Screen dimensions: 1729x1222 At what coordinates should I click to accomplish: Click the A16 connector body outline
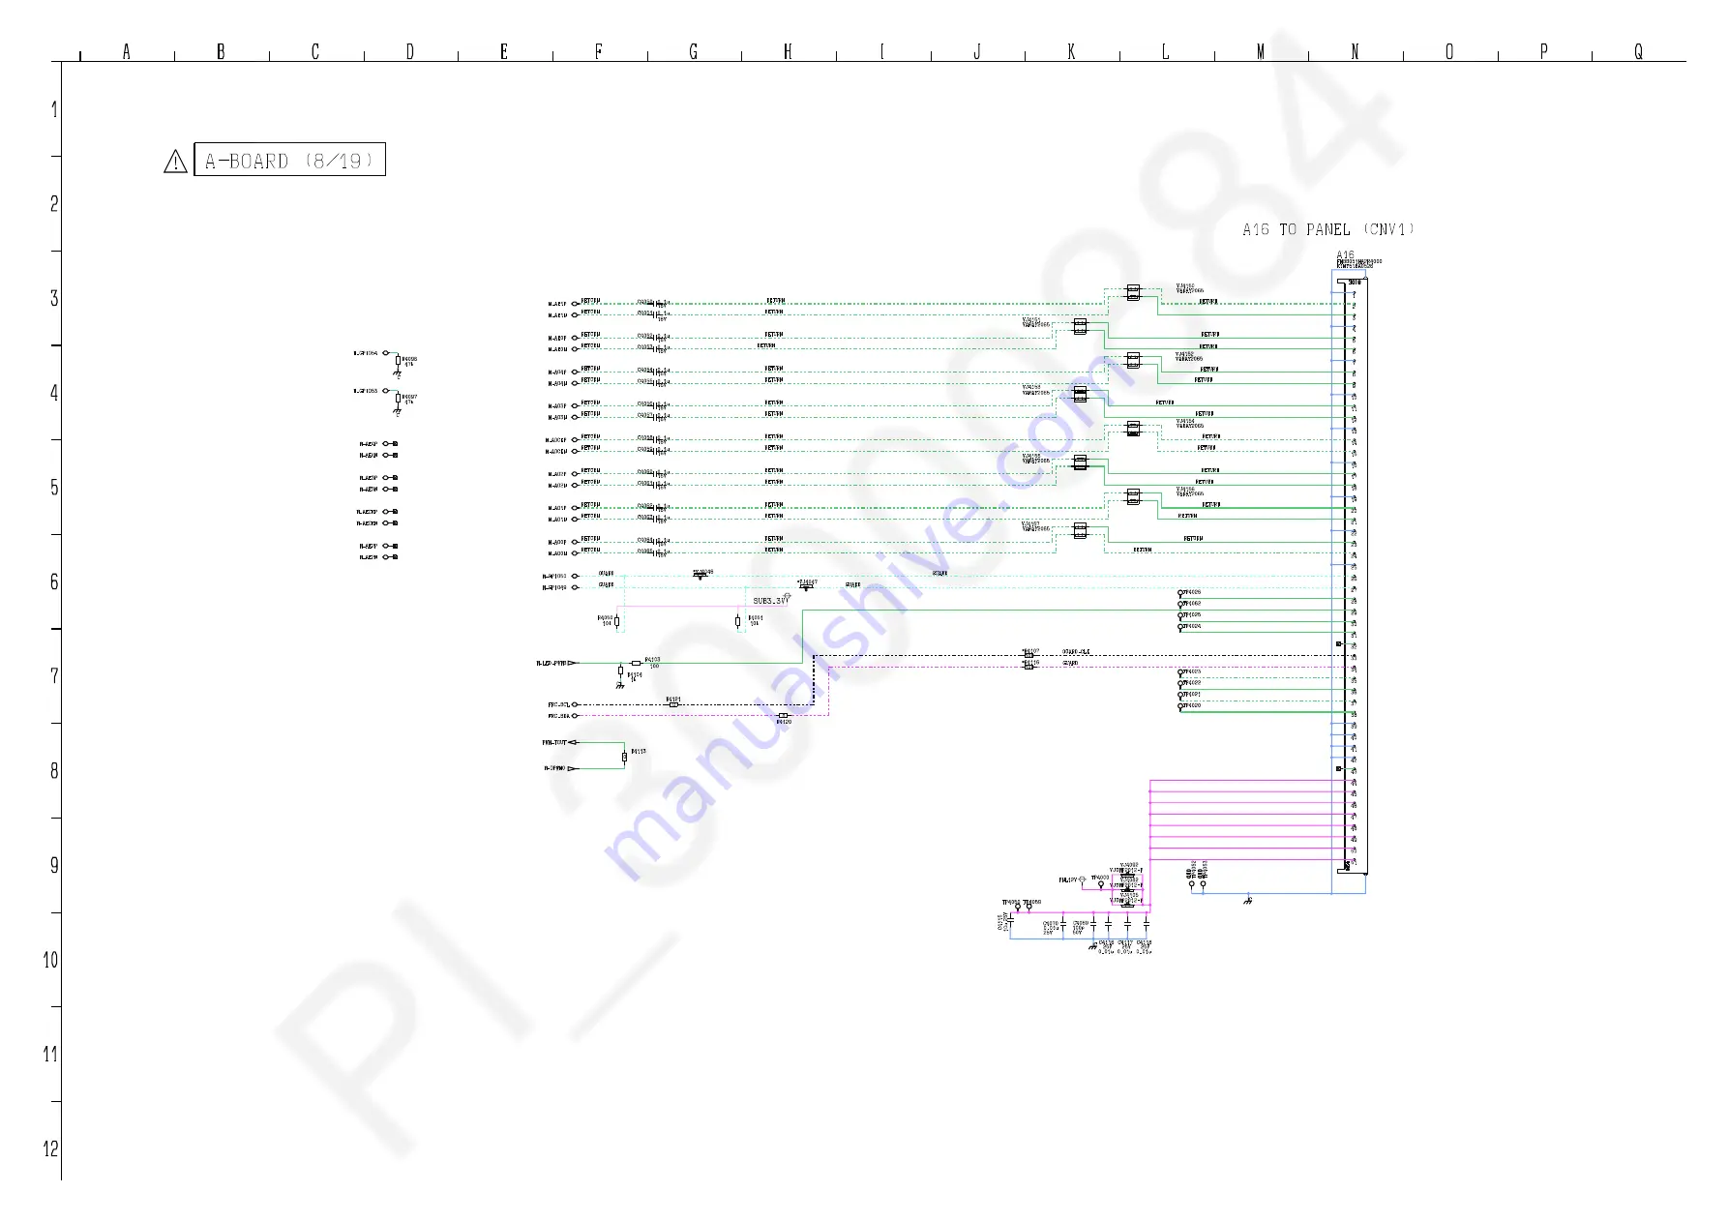(x=1353, y=577)
